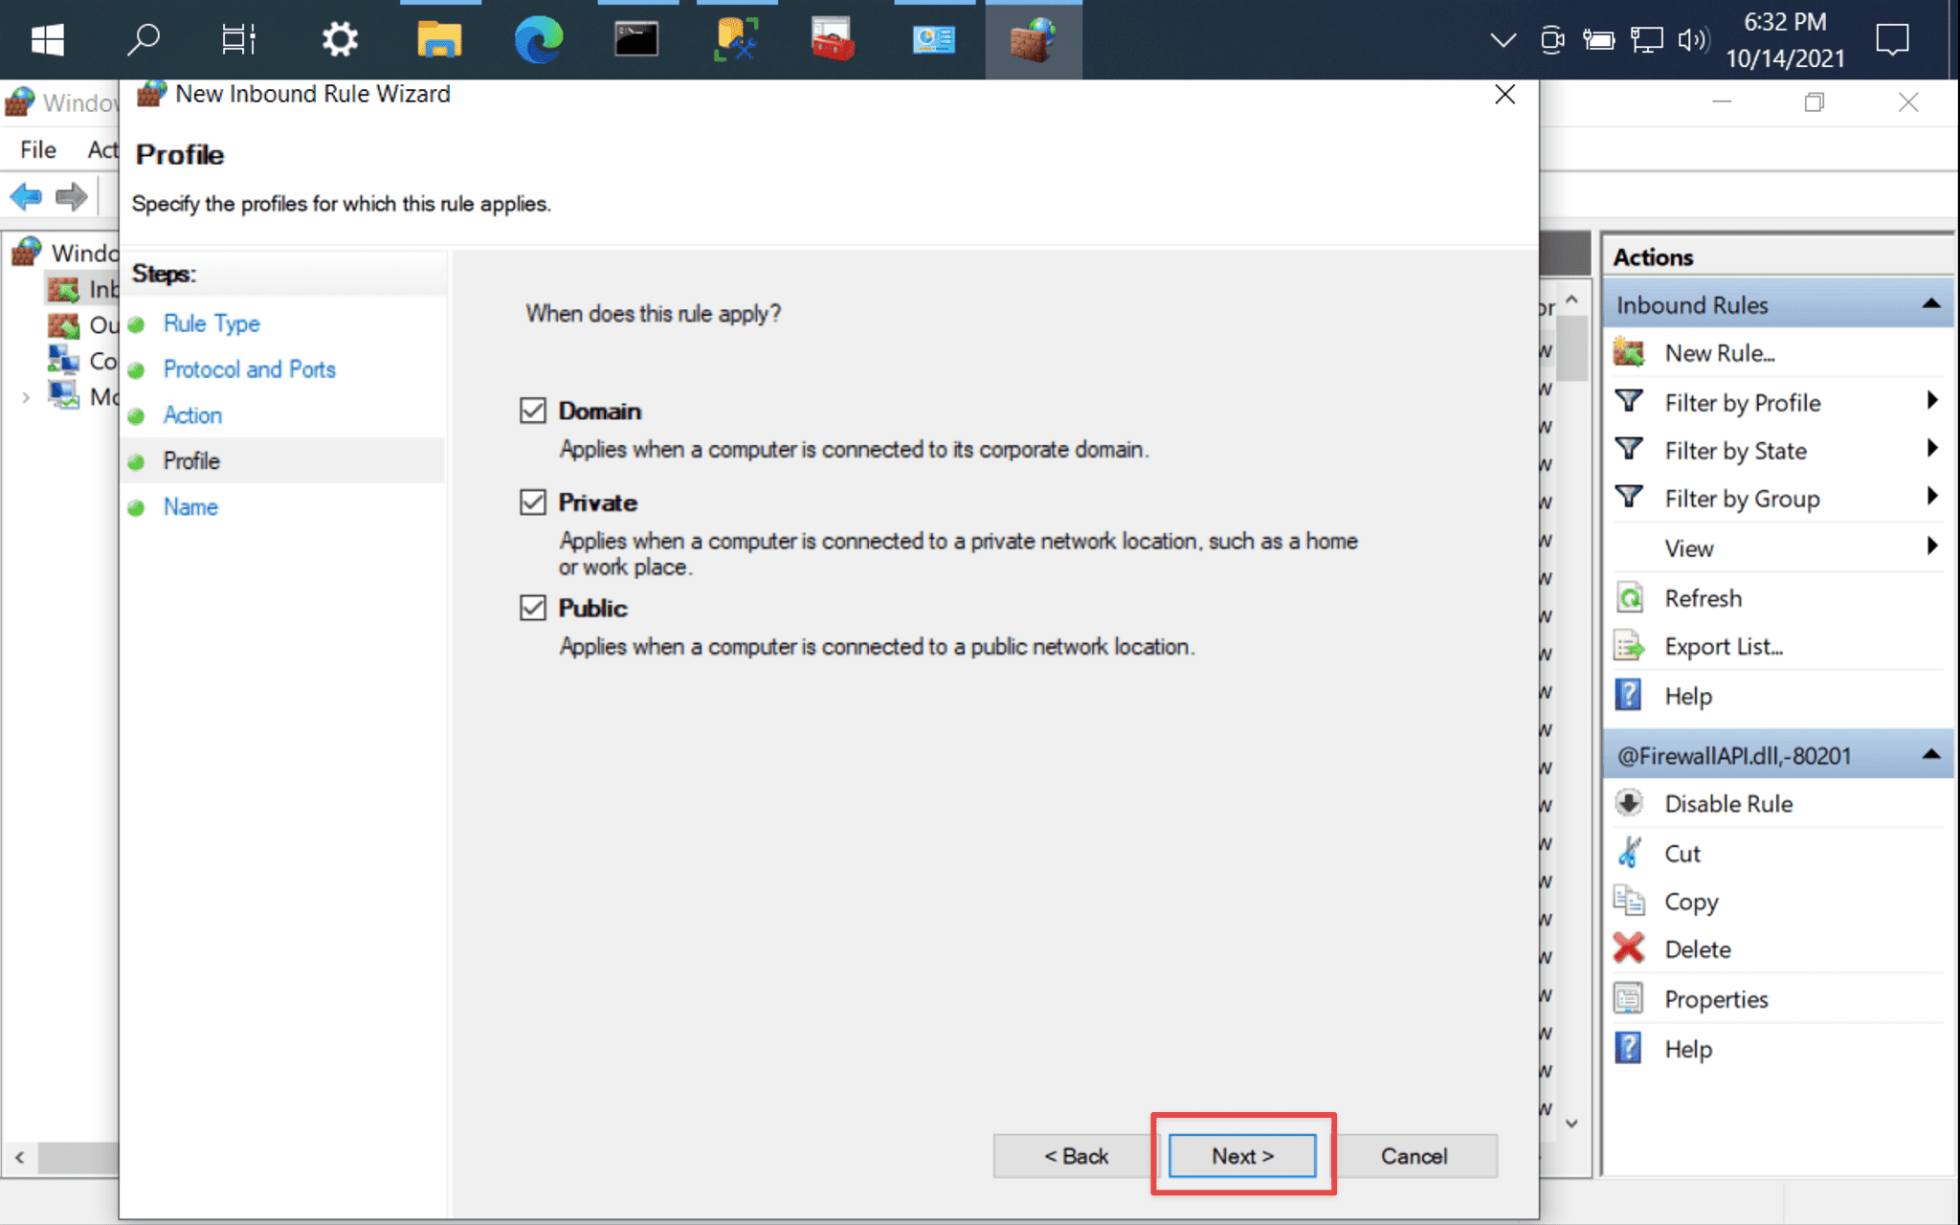Go back with the Back button
Image resolution: width=1960 pixels, height=1225 pixels.
1076,1155
